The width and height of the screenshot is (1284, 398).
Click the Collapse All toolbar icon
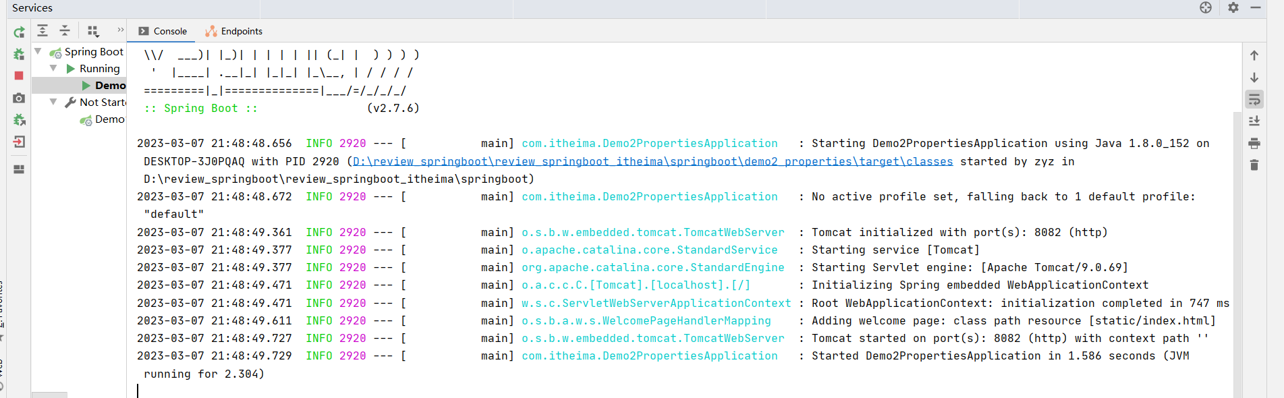coord(65,30)
